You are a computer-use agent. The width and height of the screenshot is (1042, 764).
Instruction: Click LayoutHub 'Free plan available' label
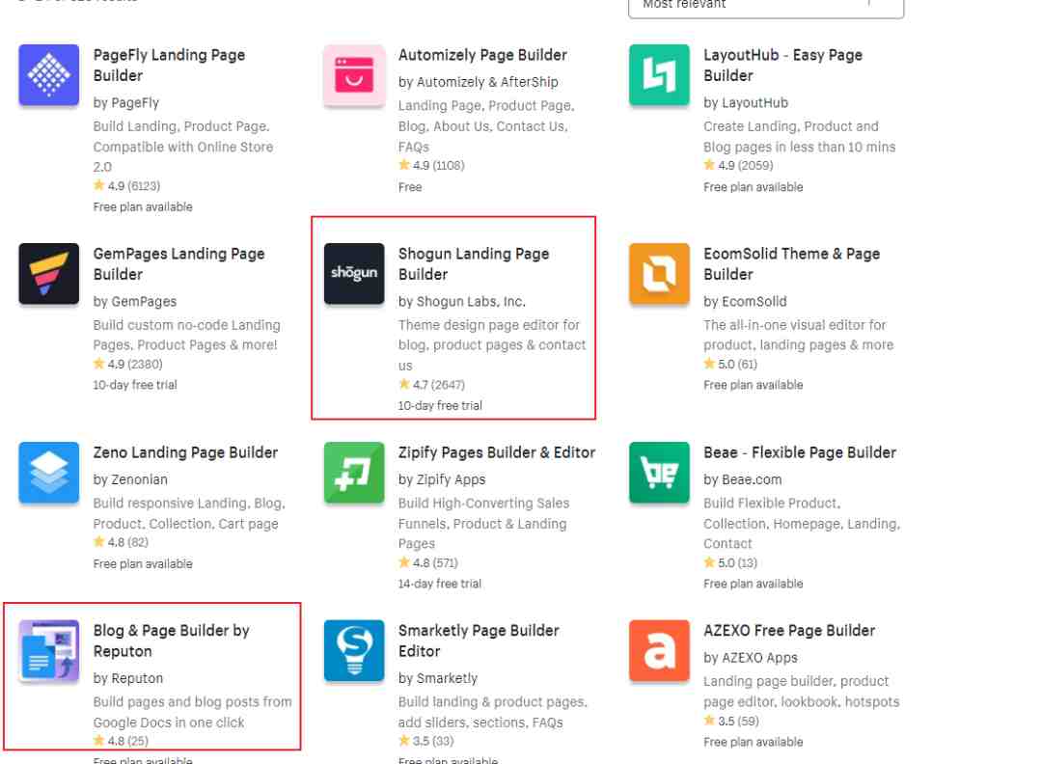tap(753, 187)
